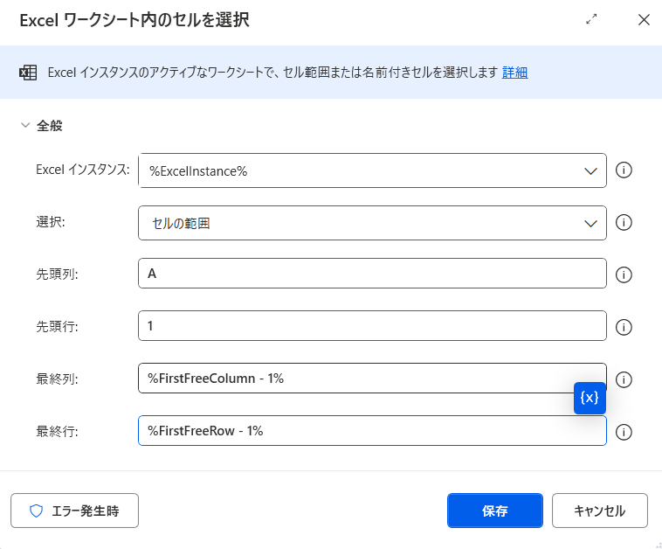The width and height of the screenshot is (662, 549).
Task: Focus the 先頭列 input containing A
Action: [x=372, y=274]
